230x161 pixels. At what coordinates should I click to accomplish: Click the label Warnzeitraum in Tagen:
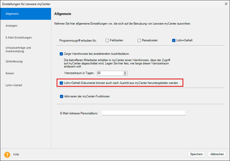point(79,73)
